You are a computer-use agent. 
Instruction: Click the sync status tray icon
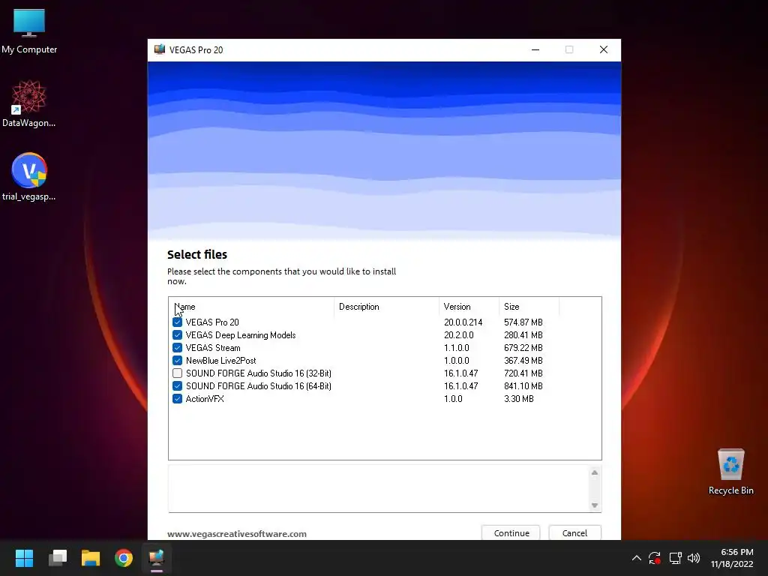(655, 558)
